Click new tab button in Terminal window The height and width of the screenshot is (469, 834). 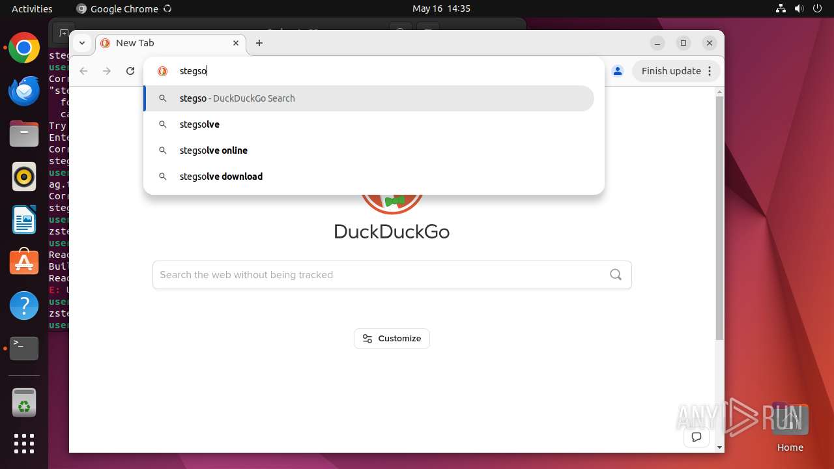tap(63, 33)
